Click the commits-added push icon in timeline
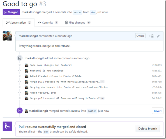The height and width of the screenshot is (139, 166). pos(20,58)
